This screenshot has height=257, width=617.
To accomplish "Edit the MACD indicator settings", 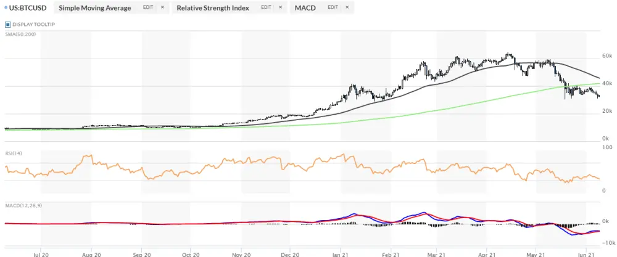I will tap(333, 7).
